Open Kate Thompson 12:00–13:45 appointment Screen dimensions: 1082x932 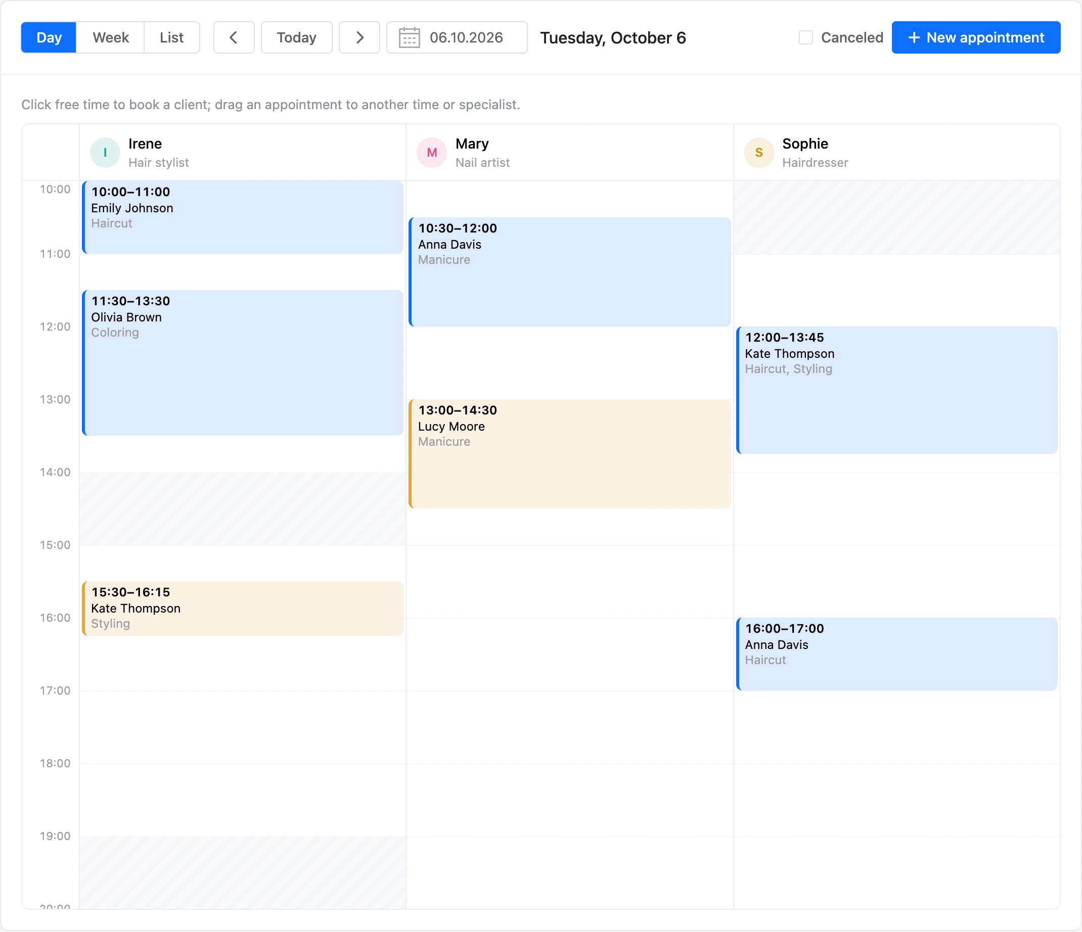click(x=896, y=390)
